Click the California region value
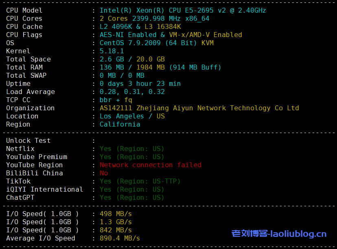337x249 pixels. (x=120, y=124)
